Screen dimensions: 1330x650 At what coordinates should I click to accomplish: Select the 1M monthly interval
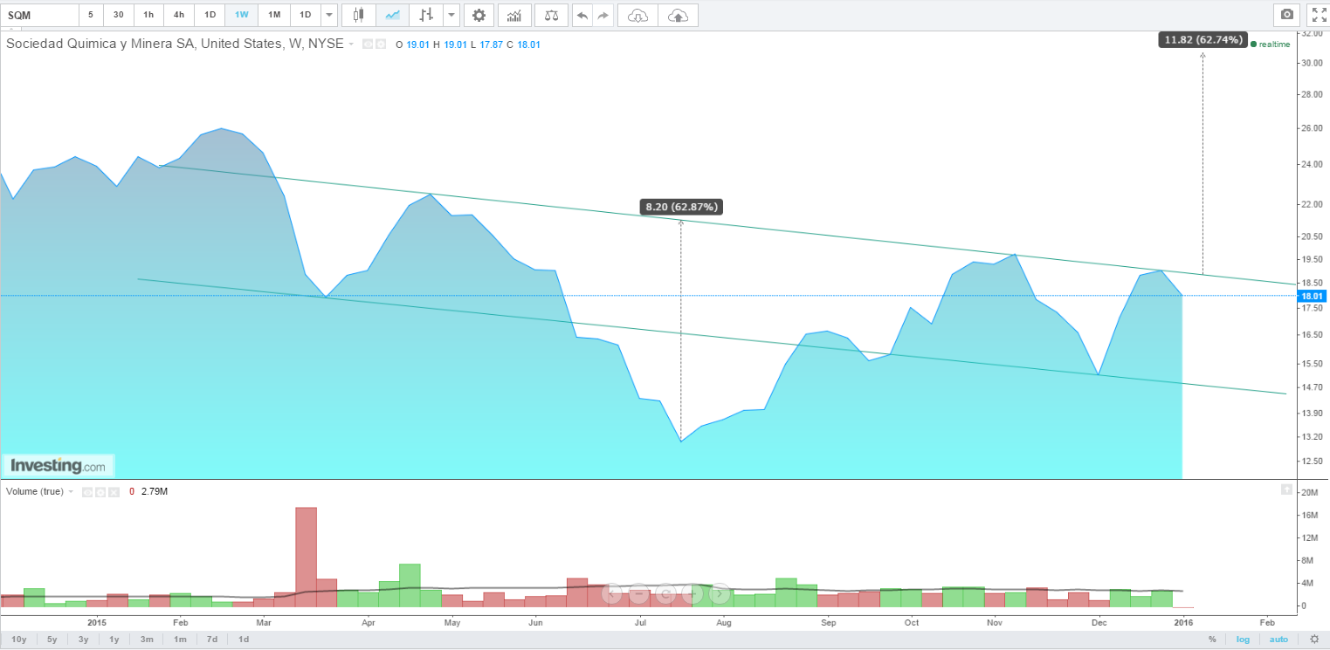pos(274,15)
